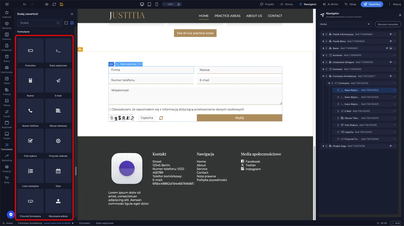Switch content panel to single-column view
This screenshot has height=226, width=404.
click(66, 23)
